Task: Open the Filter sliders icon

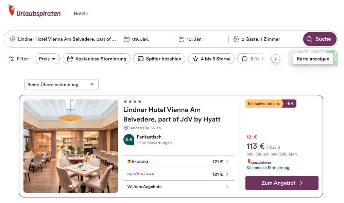Action: [x=12, y=59]
